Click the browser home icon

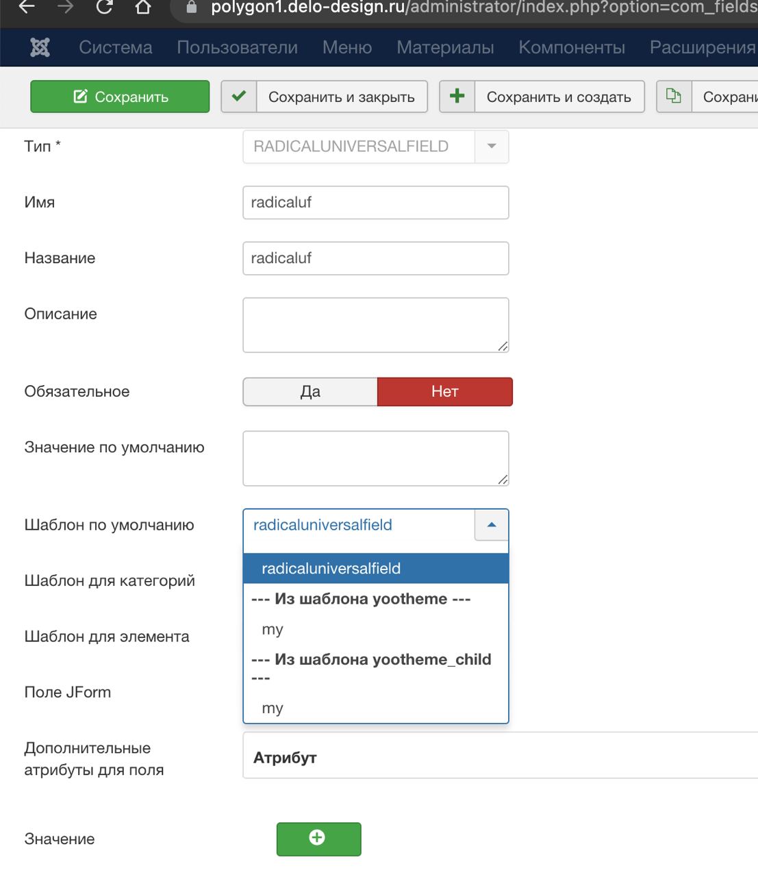point(143,8)
